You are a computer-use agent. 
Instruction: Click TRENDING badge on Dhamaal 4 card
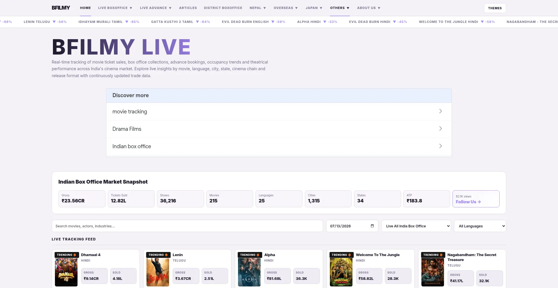click(x=67, y=255)
